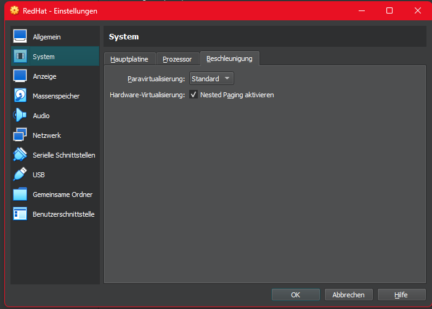Open the Anzeige settings label
Viewport: 432px width, 309px height.
[44, 76]
